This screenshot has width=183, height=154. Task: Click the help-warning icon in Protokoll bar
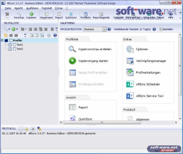coord(39,128)
